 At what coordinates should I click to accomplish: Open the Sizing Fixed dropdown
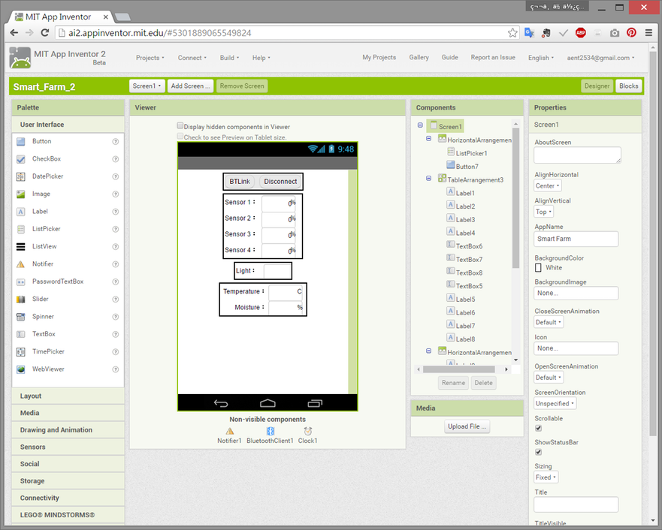point(546,477)
